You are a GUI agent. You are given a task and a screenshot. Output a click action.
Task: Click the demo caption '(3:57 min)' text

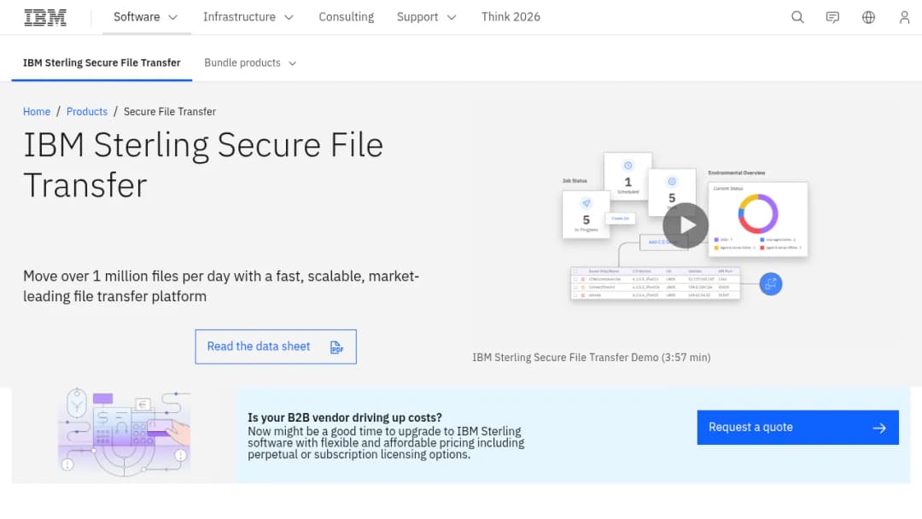coord(686,358)
